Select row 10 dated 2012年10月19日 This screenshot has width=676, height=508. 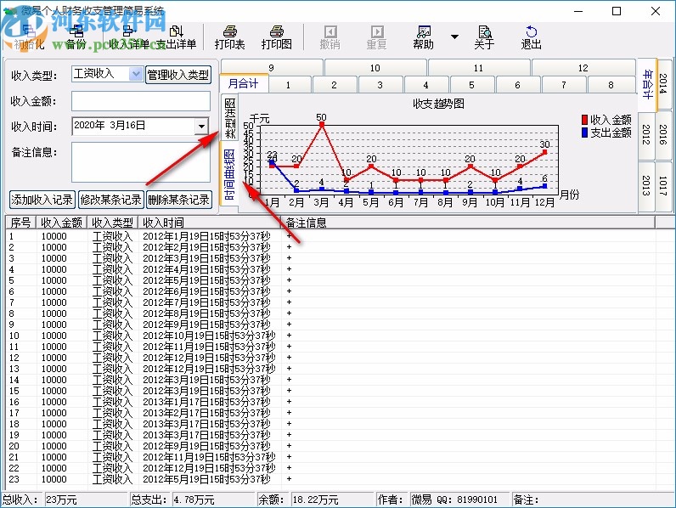331,336
